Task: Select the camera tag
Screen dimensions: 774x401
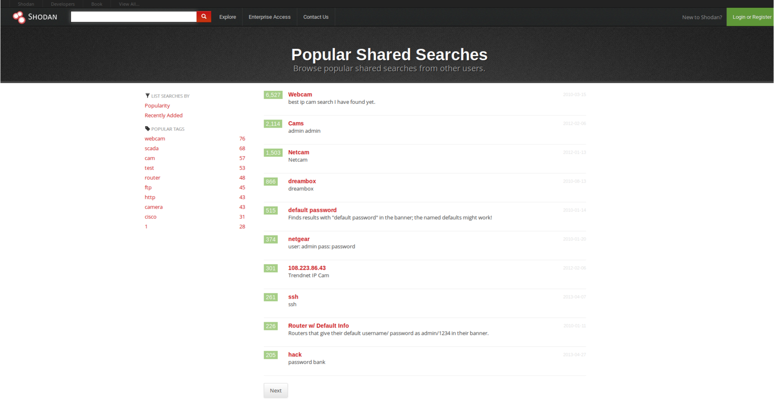Action: pyautogui.click(x=153, y=207)
